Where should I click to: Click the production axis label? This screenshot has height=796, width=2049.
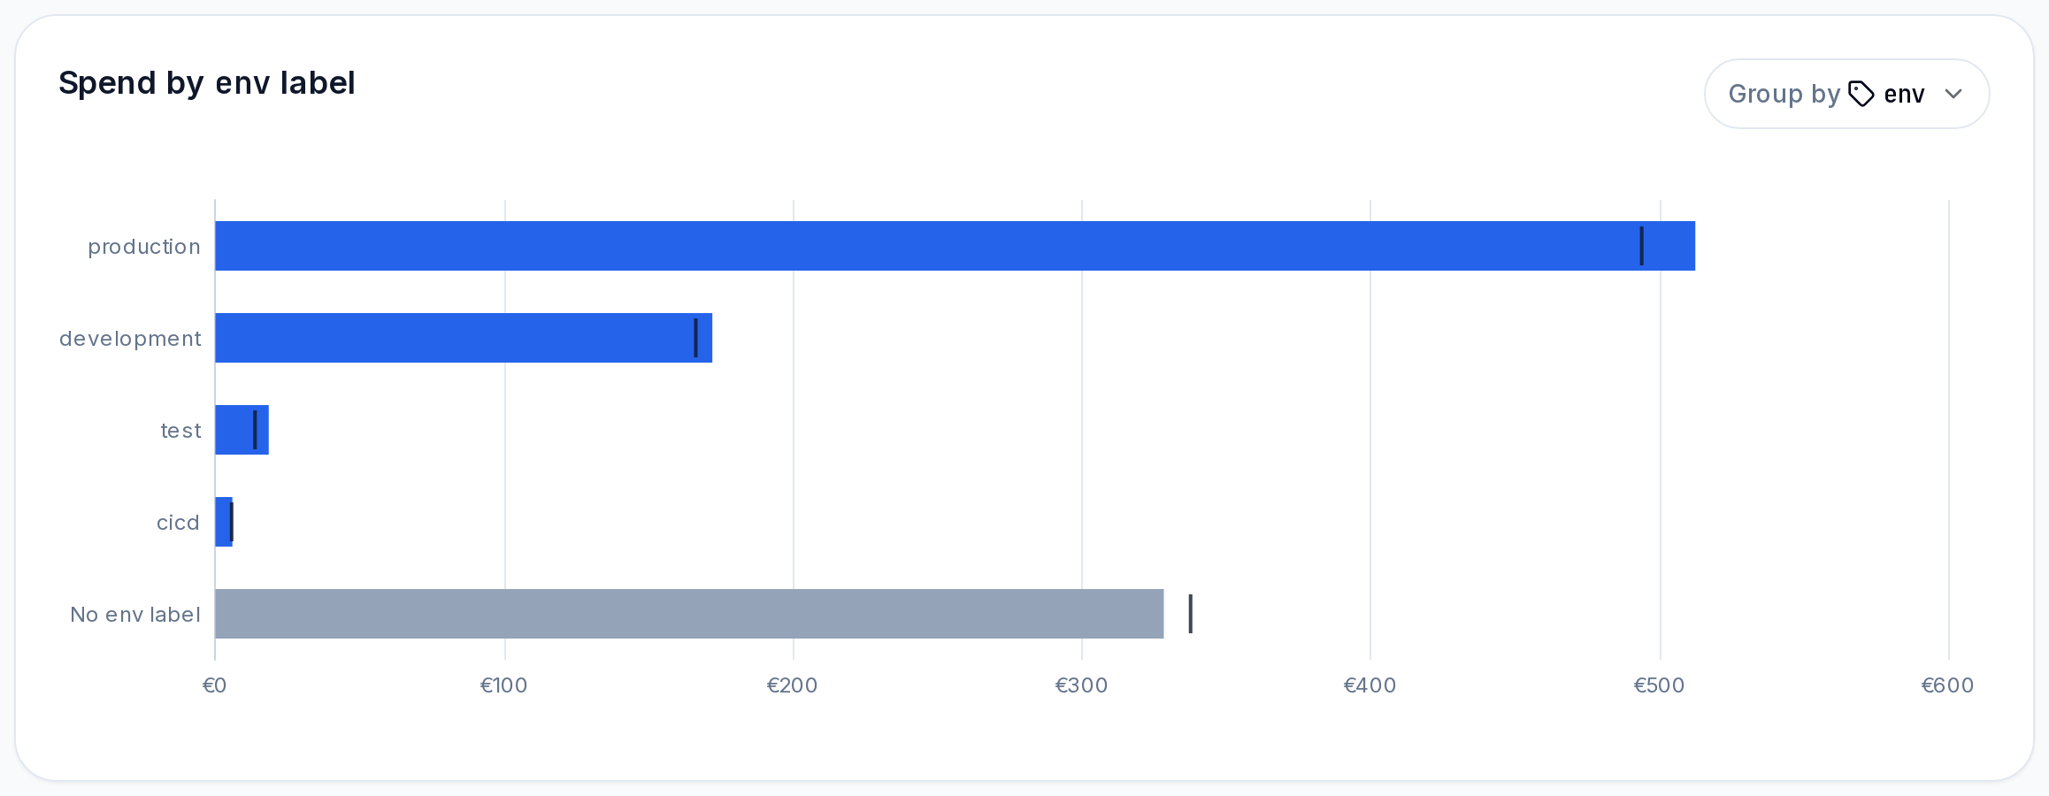pyautogui.click(x=144, y=247)
